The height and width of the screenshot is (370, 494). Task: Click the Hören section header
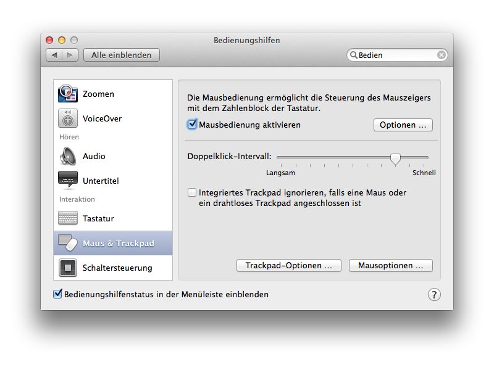69,137
